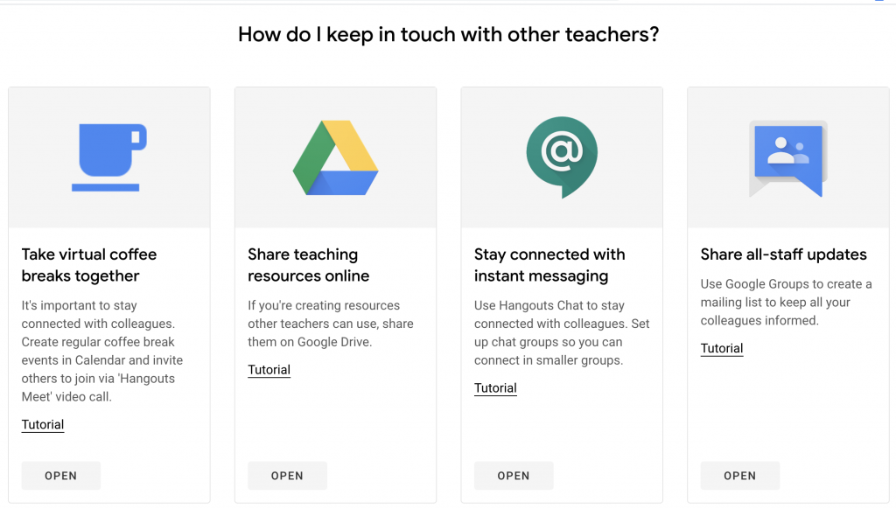
Task: Click OPEN on the instant messaging card
Action: tap(514, 475)
